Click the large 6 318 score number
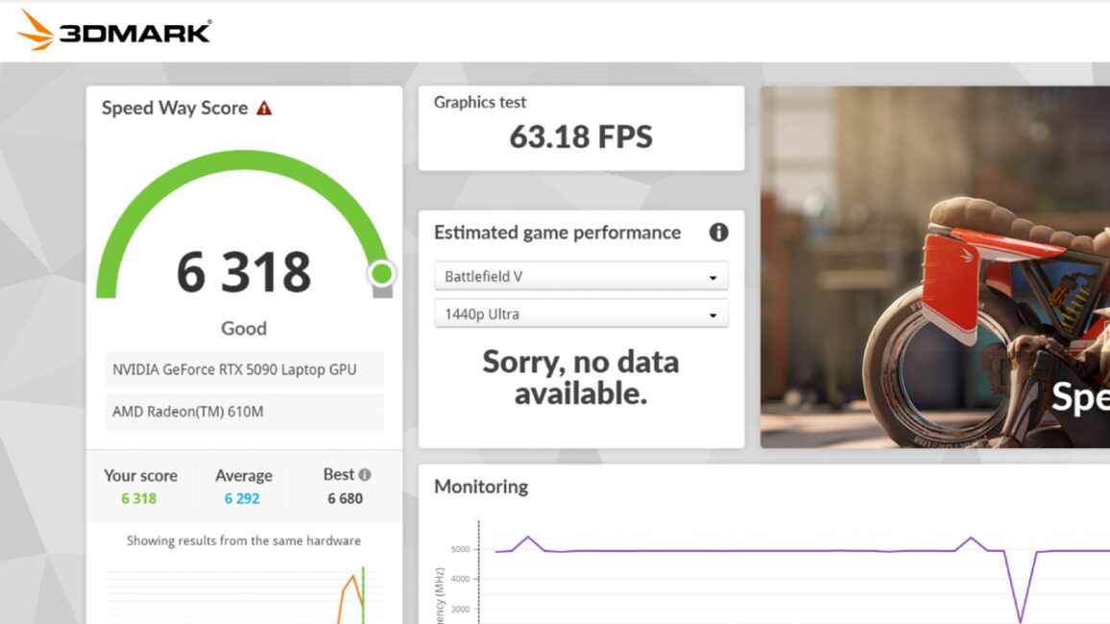 pos(244,273)
